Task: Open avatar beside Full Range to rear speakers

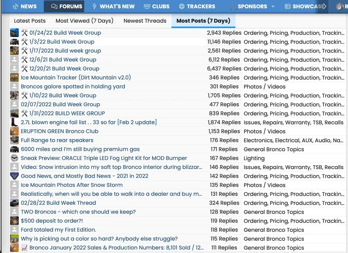Action: click(x=14, y=140)
